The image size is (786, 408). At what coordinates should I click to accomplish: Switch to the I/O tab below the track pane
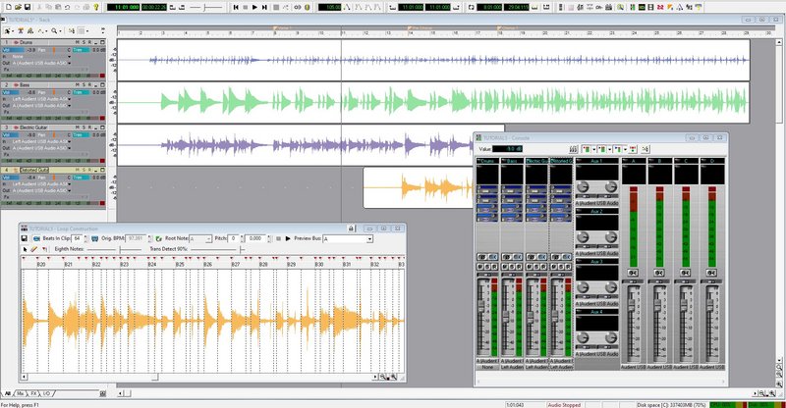46,394
